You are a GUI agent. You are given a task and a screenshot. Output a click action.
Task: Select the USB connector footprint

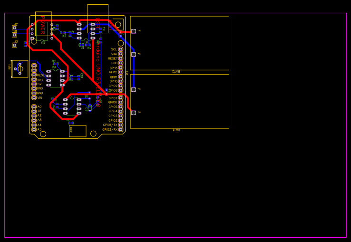point(97,19)
